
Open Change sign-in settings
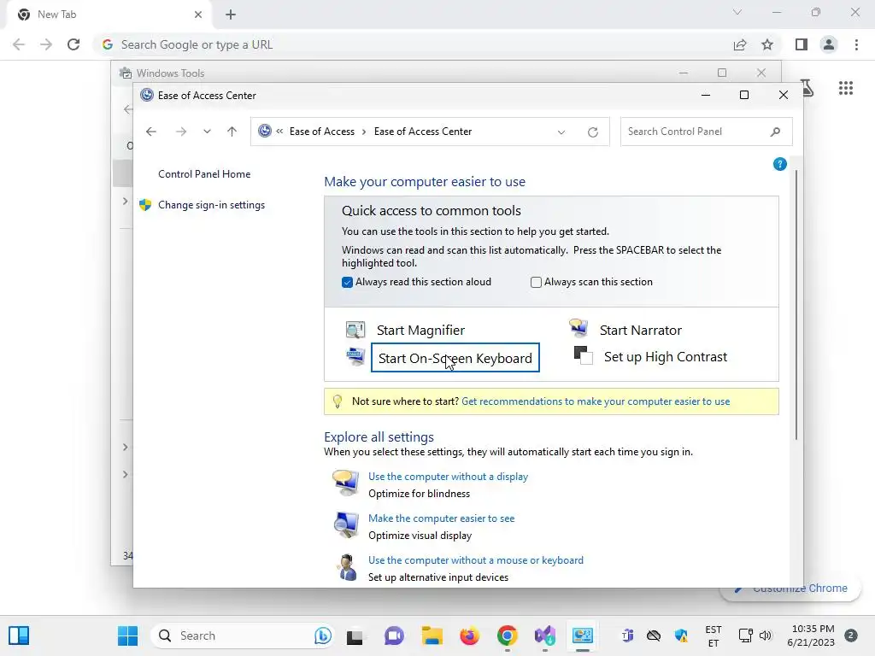click(212, 205)
